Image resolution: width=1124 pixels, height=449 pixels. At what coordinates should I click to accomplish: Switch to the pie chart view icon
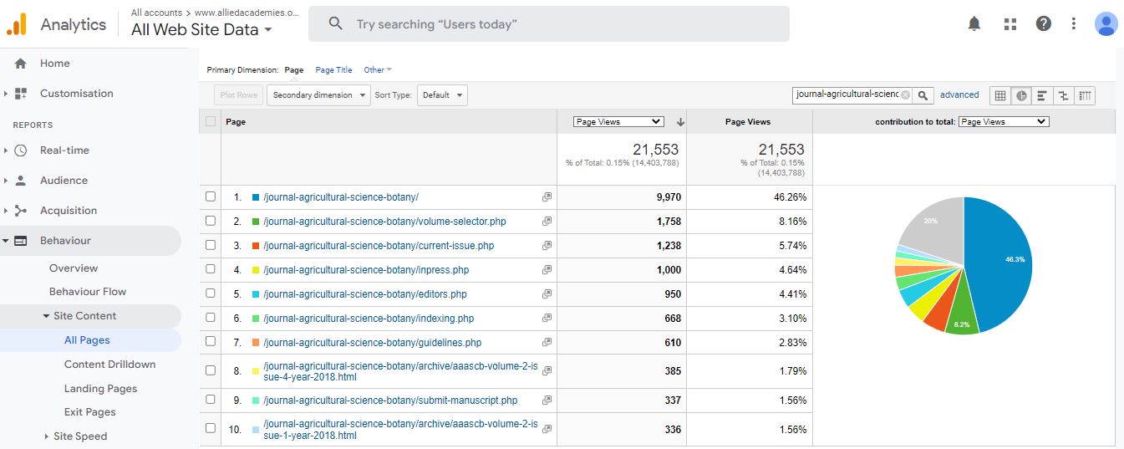pos(1021,95)
